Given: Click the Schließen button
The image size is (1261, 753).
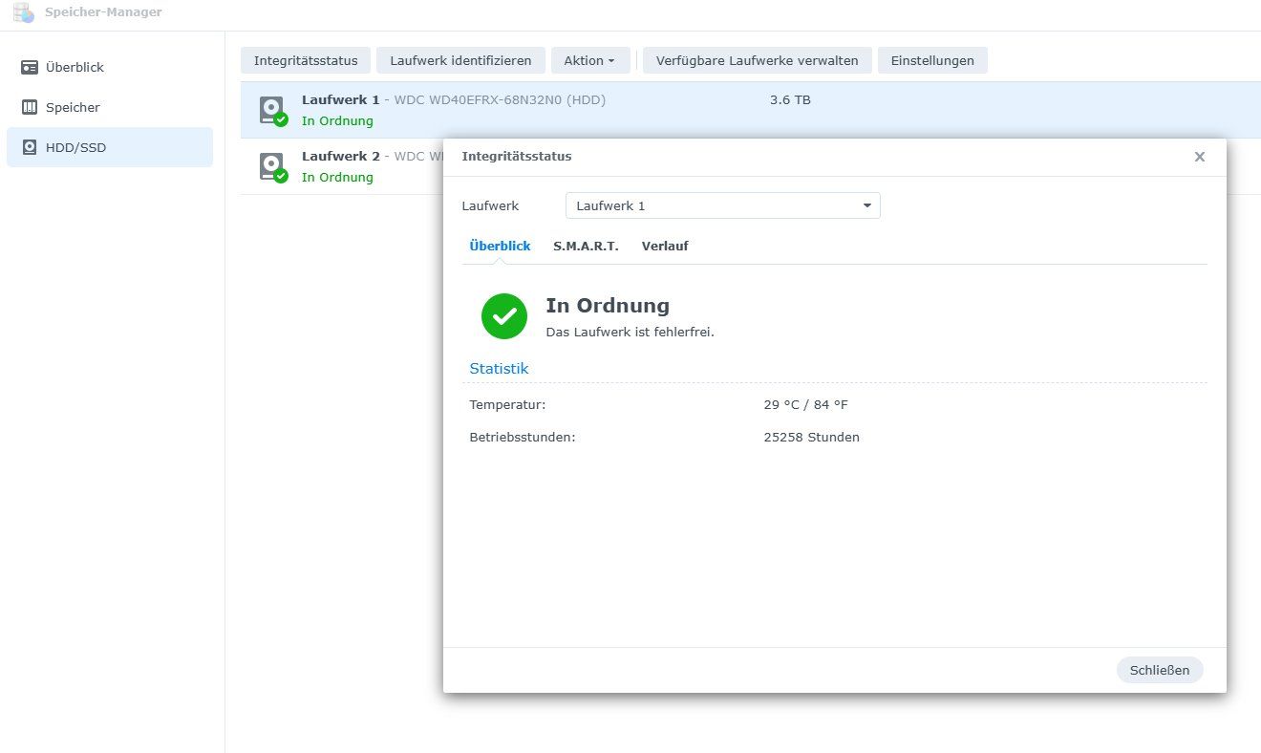Looking at the screenshot, I should tap(1160, 670).
